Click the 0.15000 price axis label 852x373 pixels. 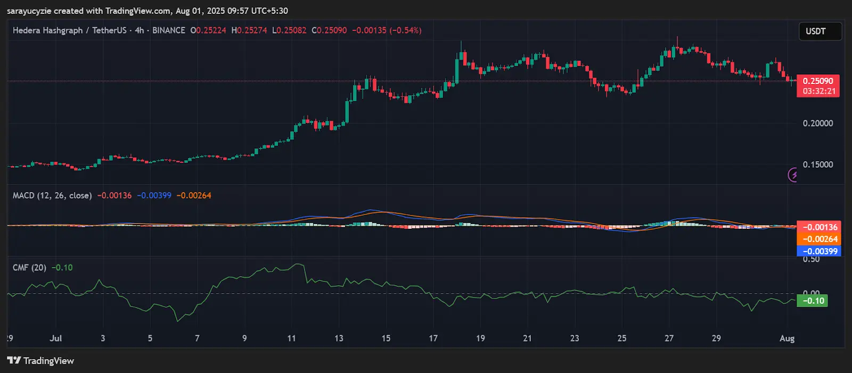tap(818, 165)
